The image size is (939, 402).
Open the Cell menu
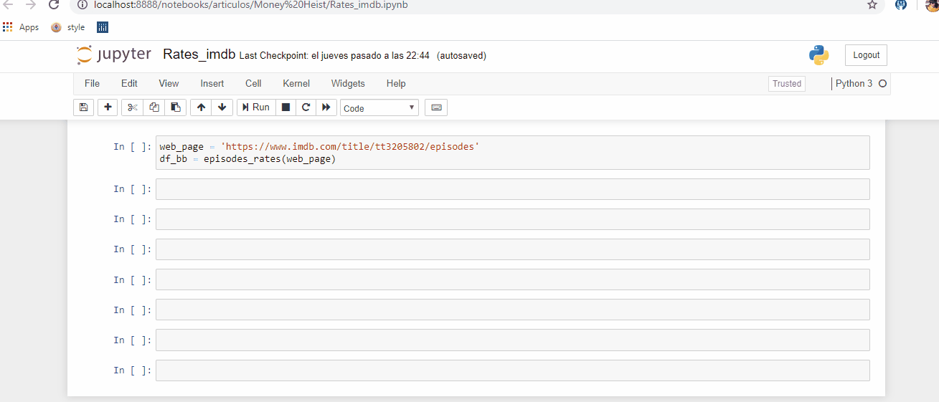click(x=253, y=84)
